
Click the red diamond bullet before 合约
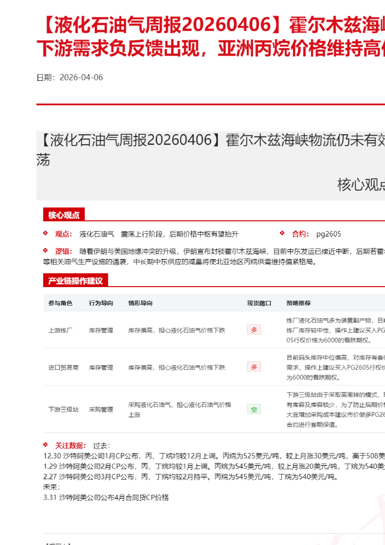coord(282,233)
